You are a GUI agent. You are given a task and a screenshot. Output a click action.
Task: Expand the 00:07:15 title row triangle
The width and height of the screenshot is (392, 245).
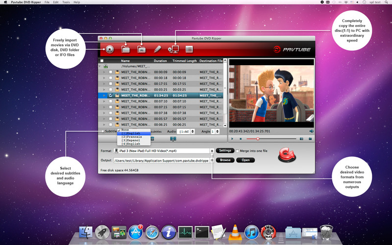(104, 107)
